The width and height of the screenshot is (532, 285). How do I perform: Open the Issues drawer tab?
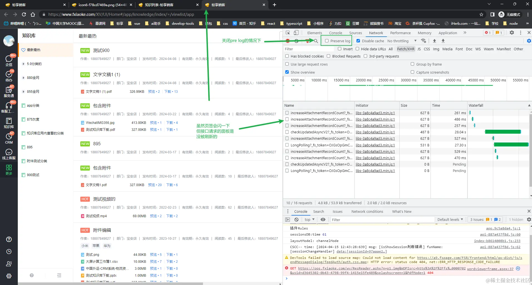point(337,211)
